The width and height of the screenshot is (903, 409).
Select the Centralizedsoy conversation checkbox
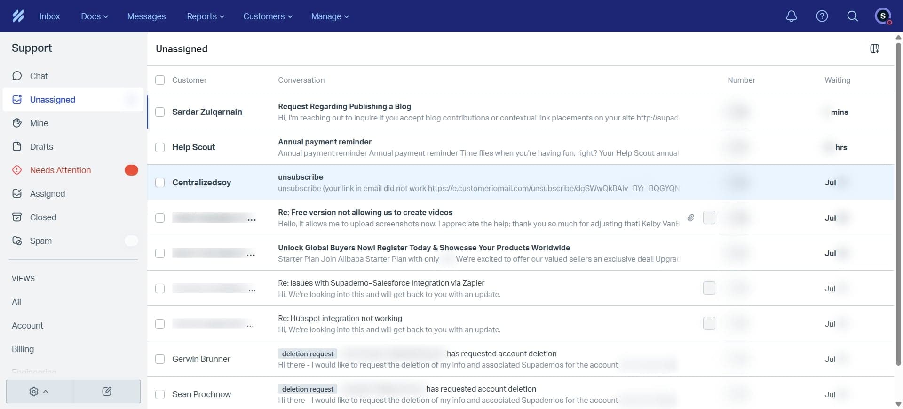coord(160,183)
